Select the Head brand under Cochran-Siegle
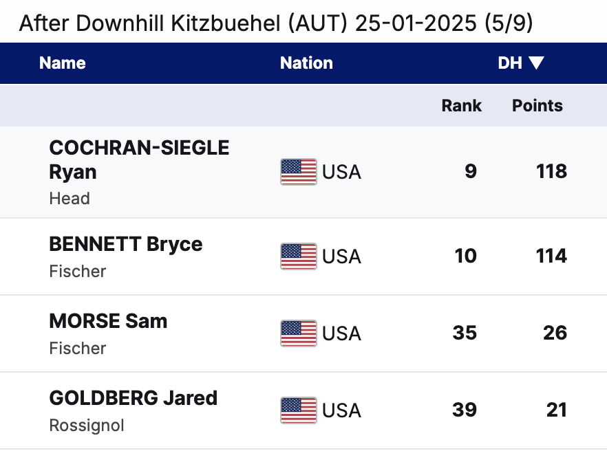 coord(70,199)
